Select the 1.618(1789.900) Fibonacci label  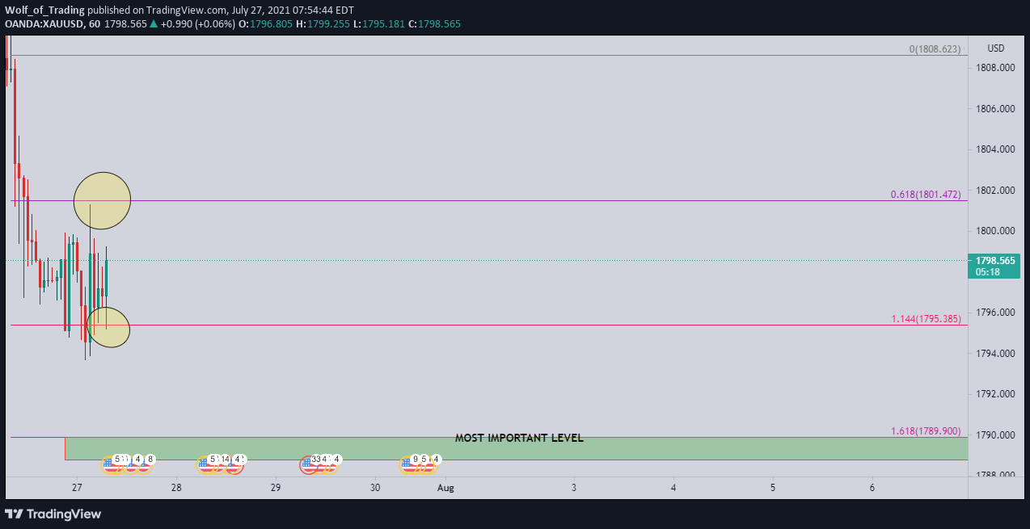(926, 431)
